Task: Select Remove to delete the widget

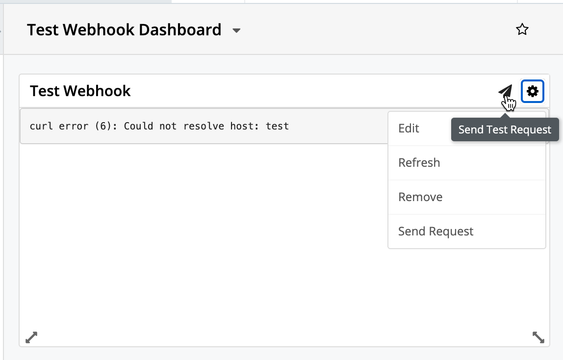Action: (420, 197)
